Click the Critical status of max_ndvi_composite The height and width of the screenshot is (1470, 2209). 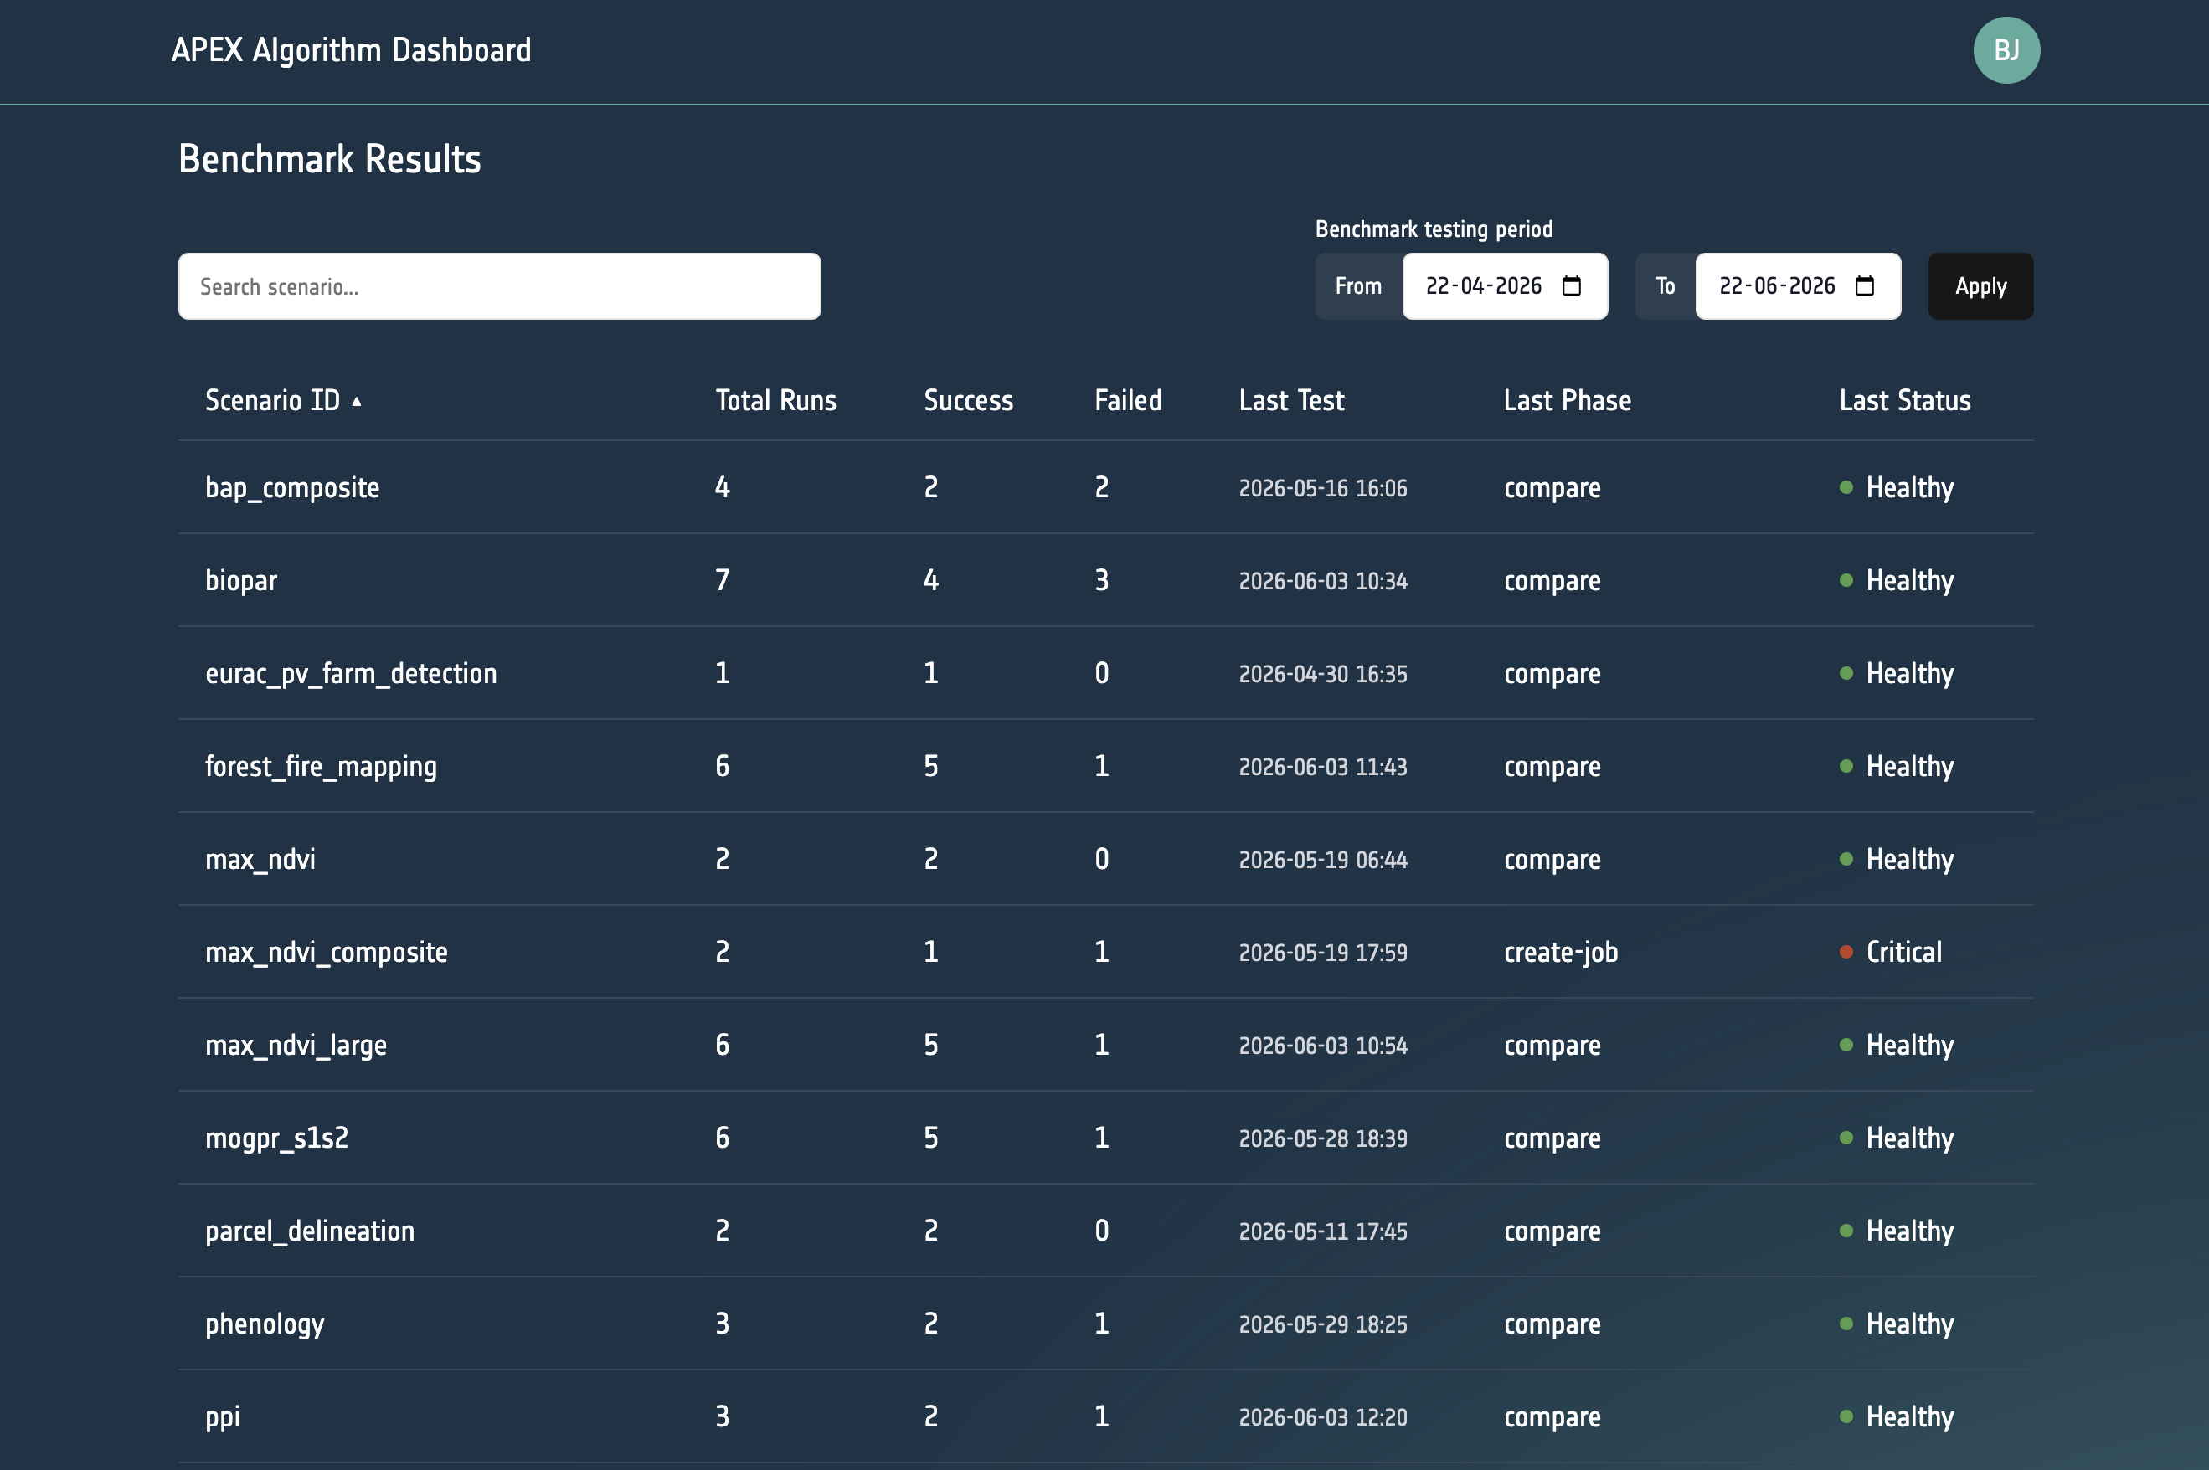(1891, 952)
